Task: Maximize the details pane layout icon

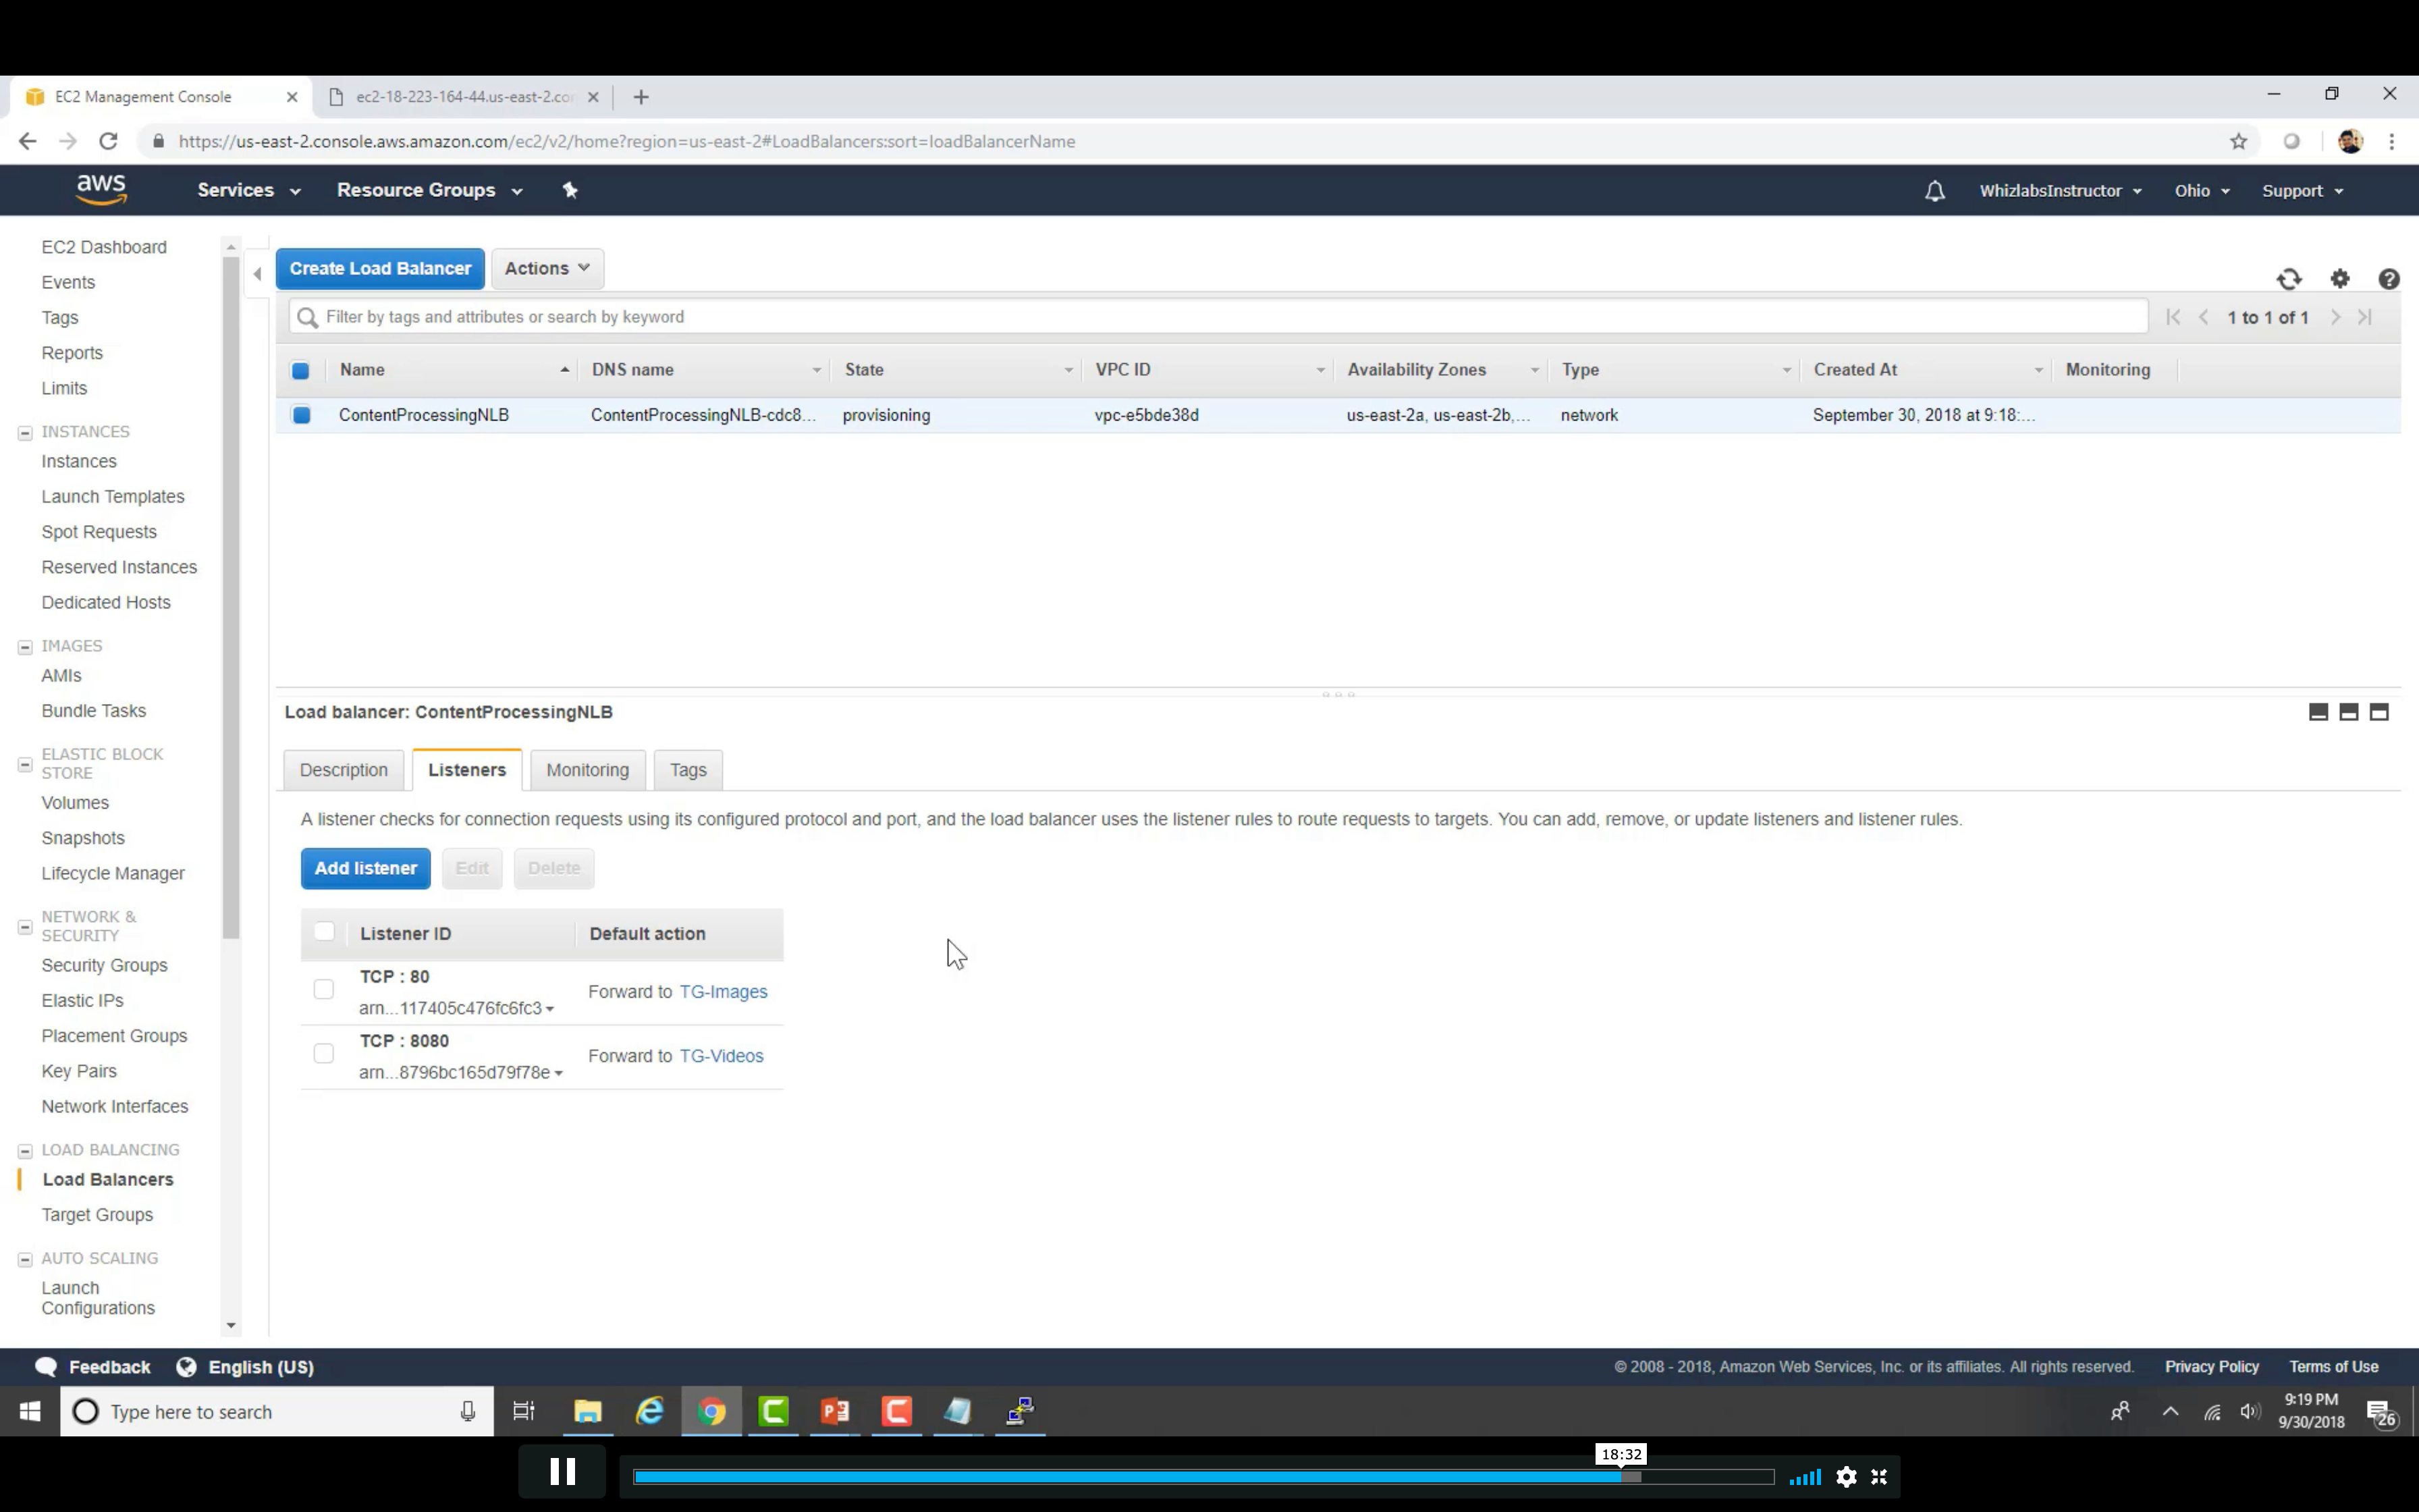Action: (x=2379, y=712)
